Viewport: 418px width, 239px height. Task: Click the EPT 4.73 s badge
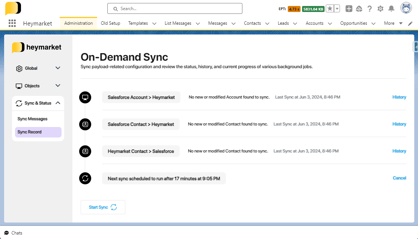(x=294, y=9)
